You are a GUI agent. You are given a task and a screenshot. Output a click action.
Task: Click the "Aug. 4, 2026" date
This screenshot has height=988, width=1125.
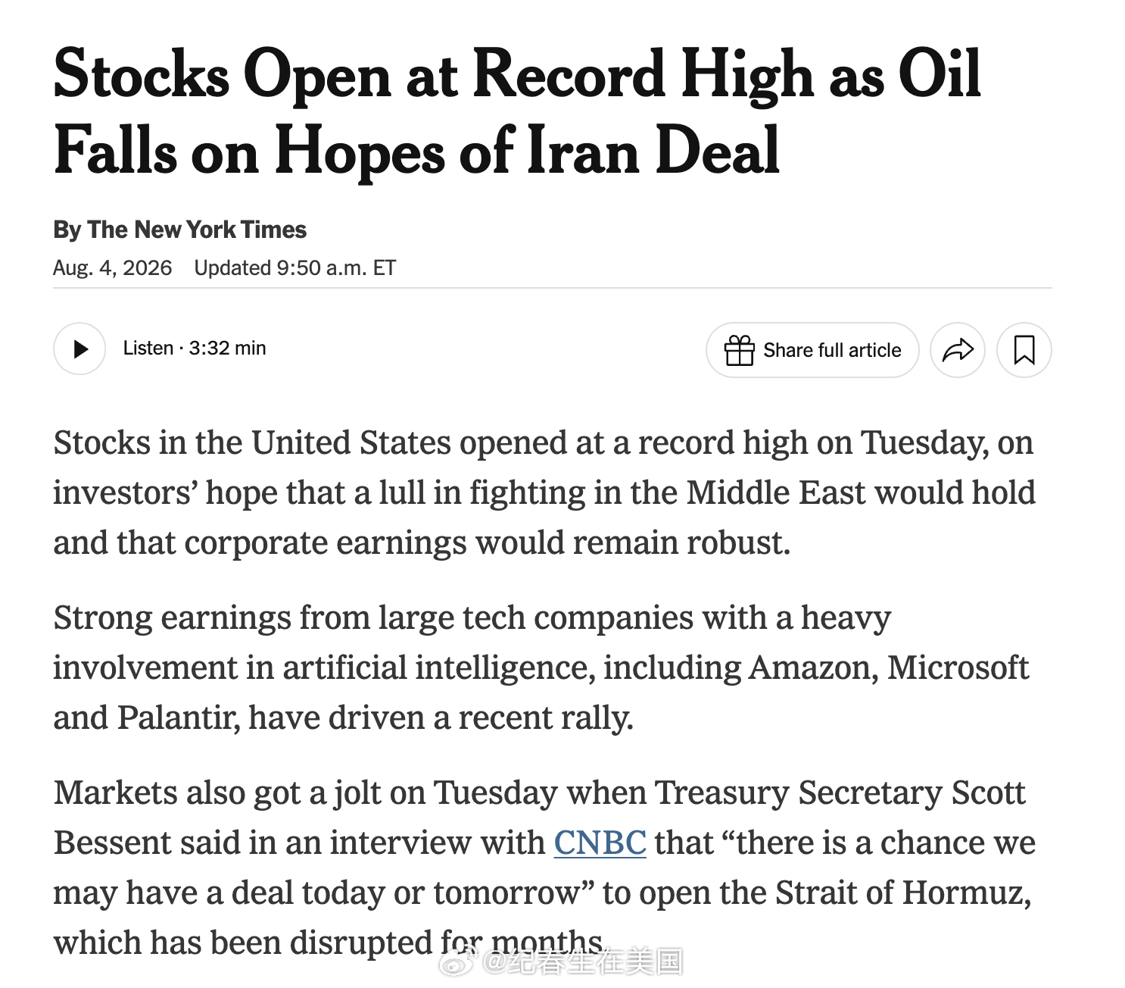(112, 267)
